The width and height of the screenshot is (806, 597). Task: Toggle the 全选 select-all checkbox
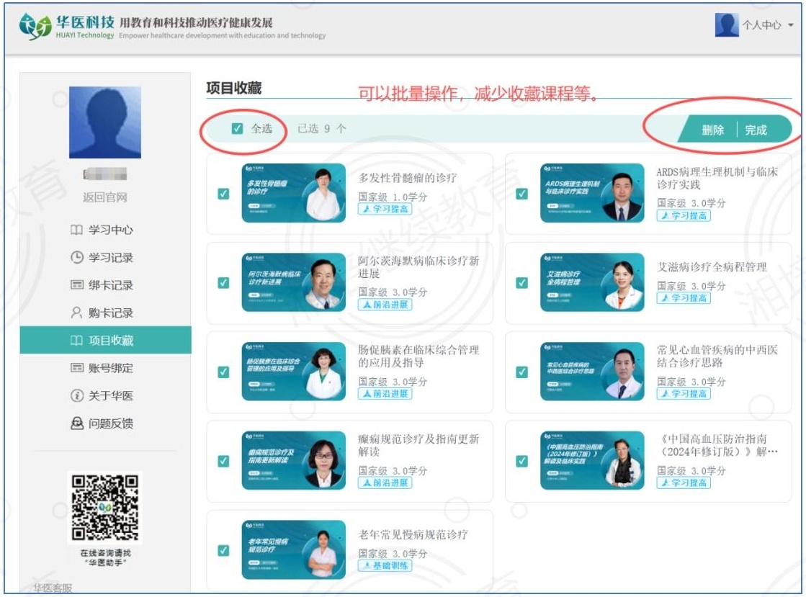237,129
